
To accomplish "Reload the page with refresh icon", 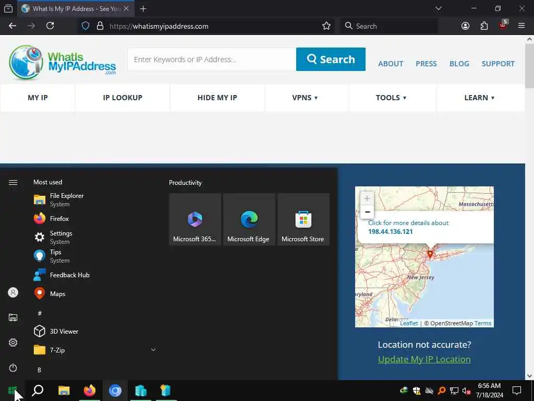I will (x=50, y=26).
